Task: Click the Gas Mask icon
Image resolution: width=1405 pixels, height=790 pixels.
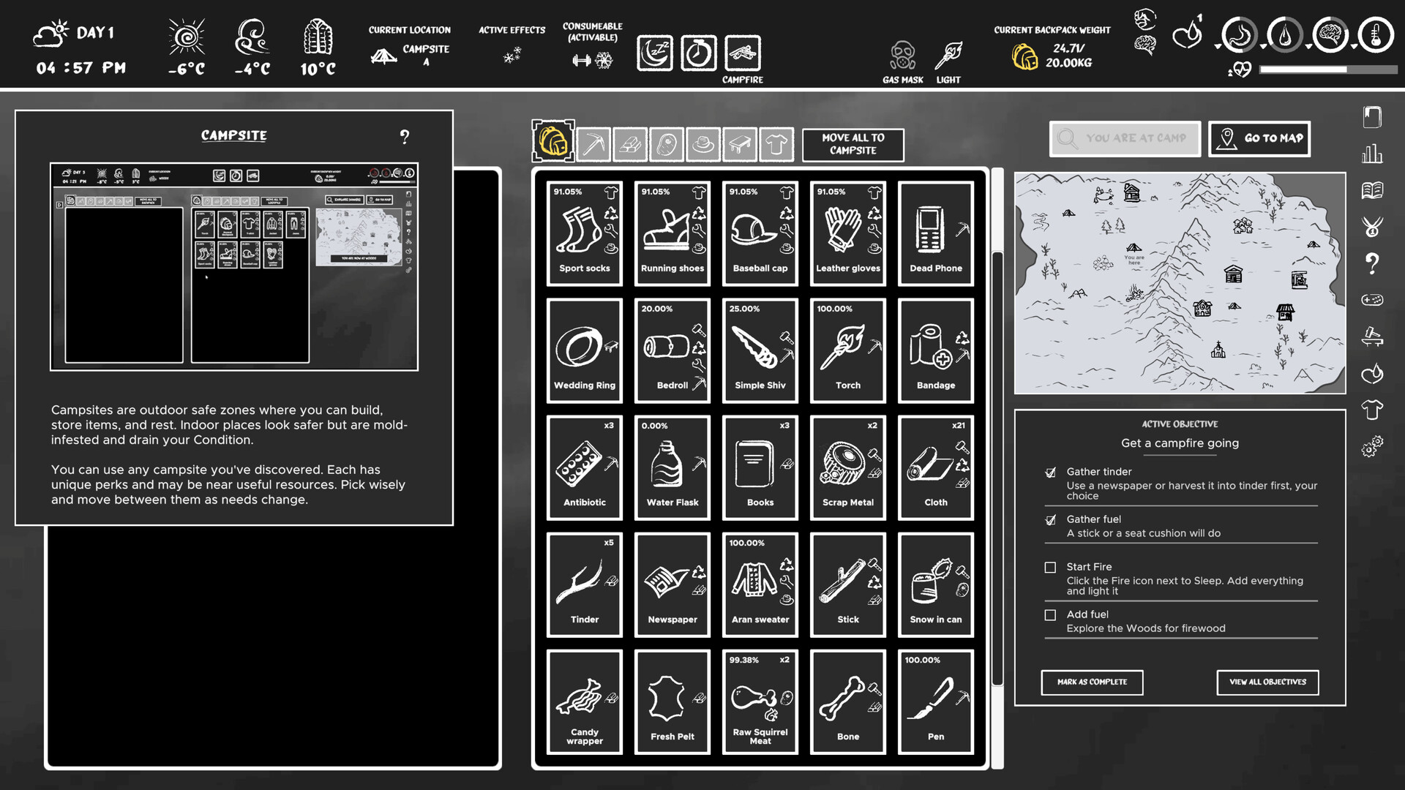Action: pos(902,55)
